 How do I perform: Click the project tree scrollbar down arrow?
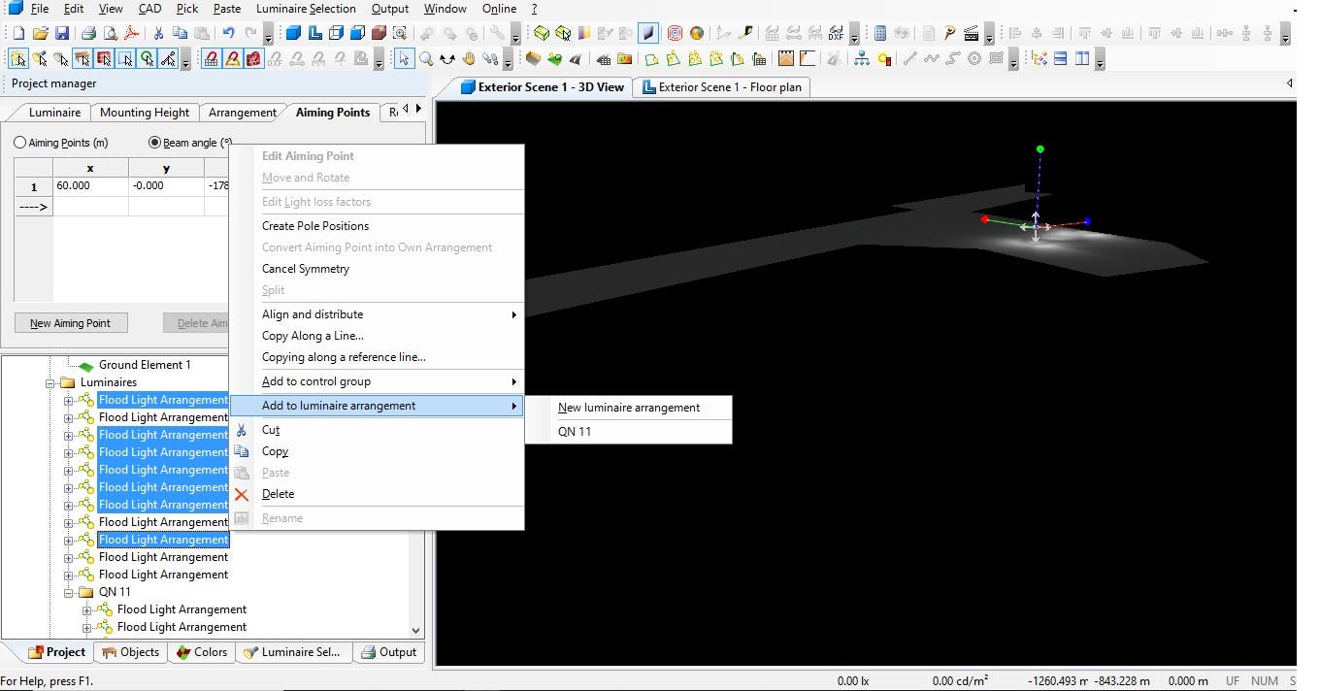pos(416,630)
